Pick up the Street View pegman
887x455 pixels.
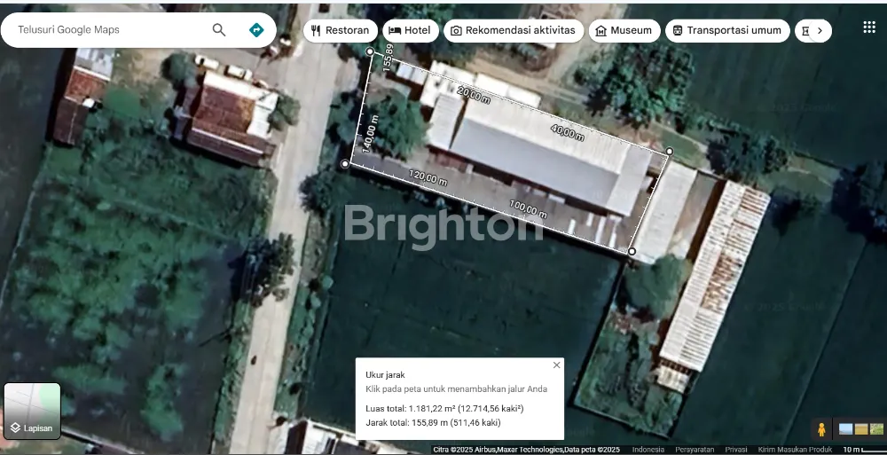(821, 429)
